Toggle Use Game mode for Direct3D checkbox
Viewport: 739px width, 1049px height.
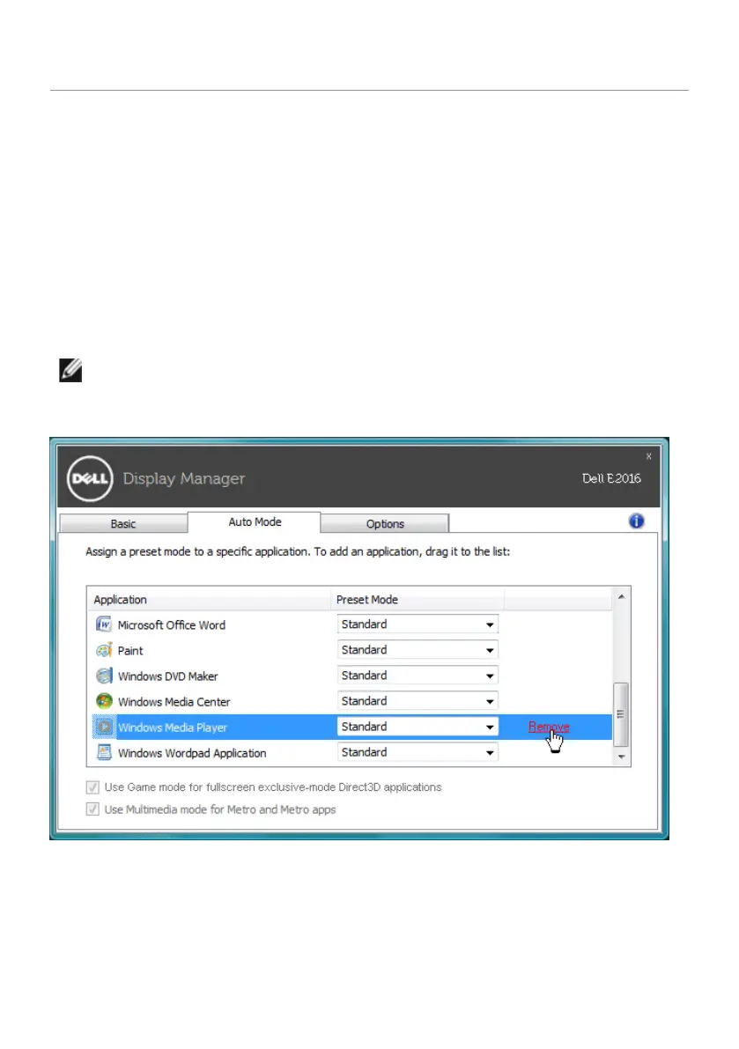(x=93, y=787)
